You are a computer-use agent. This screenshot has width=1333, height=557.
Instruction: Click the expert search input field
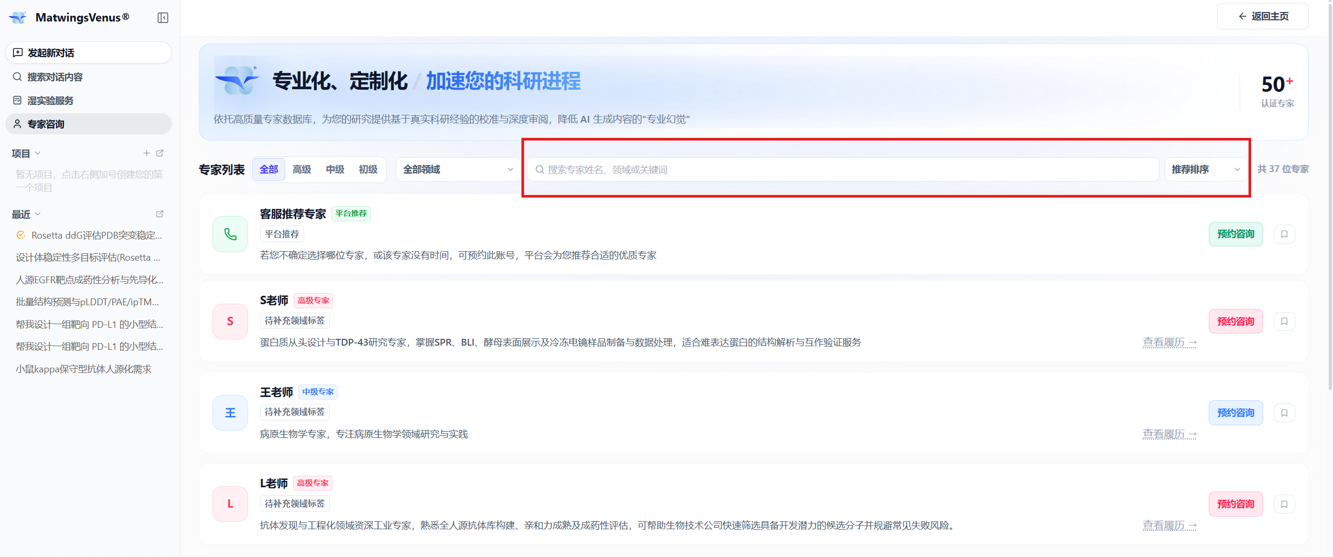tap(843, 169)
